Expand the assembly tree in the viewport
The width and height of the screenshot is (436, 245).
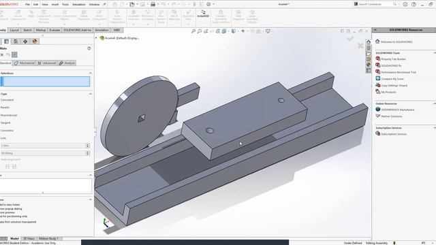pos(96,38)
